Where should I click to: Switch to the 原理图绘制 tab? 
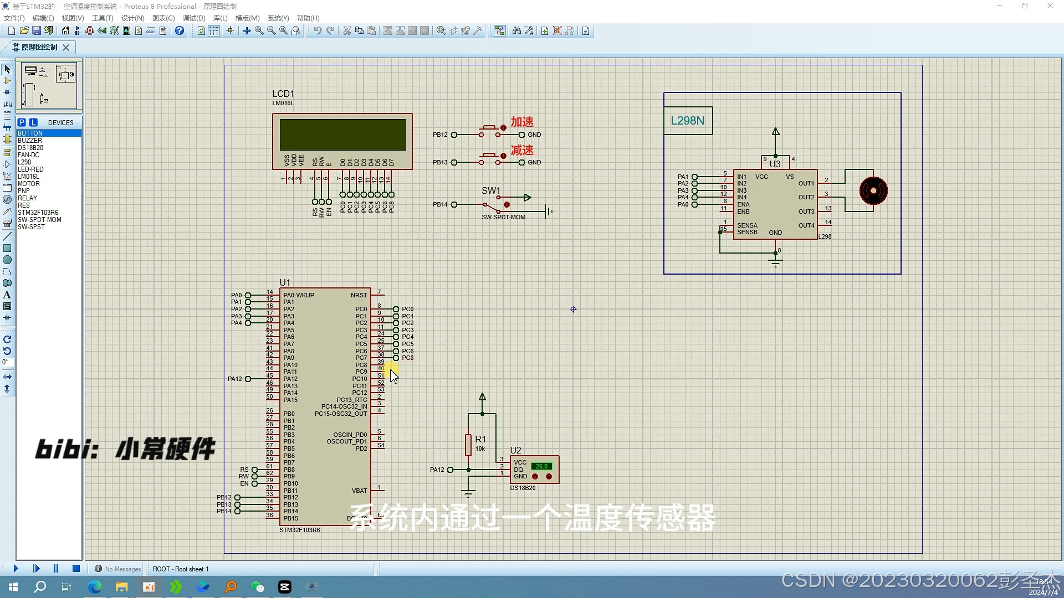click(39, 48)
